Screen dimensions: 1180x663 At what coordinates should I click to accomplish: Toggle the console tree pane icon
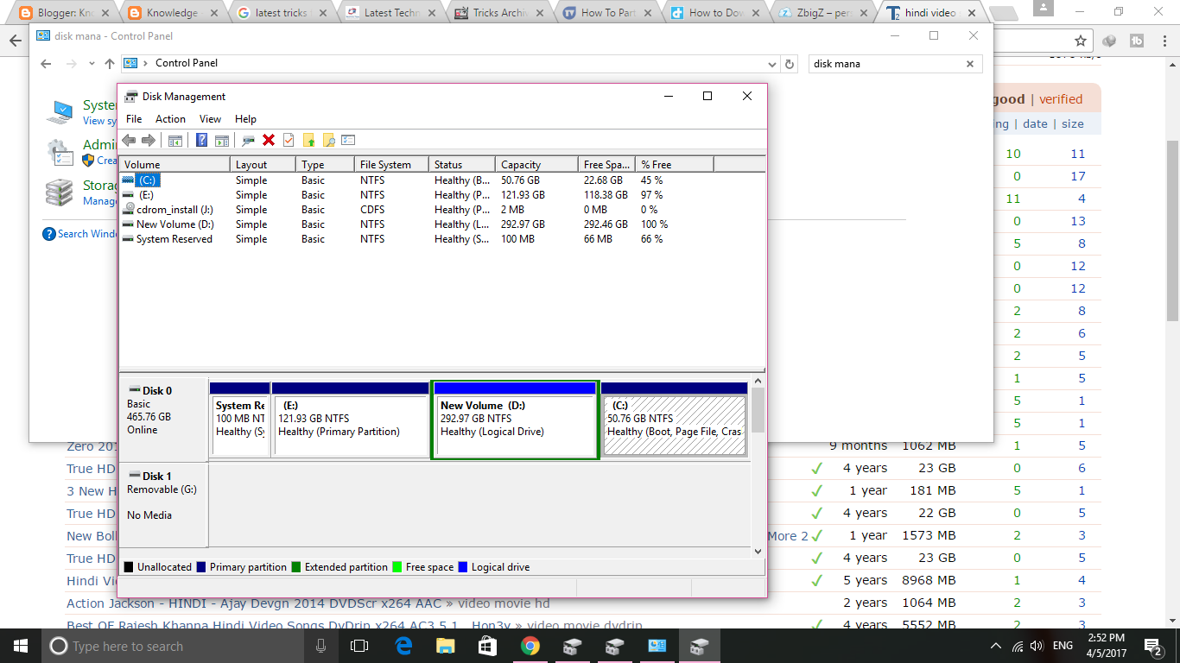(174, 140)
